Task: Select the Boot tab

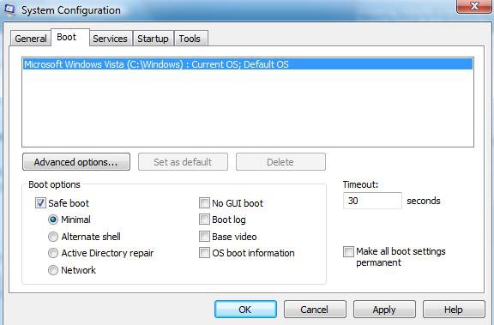Action: 70,37
